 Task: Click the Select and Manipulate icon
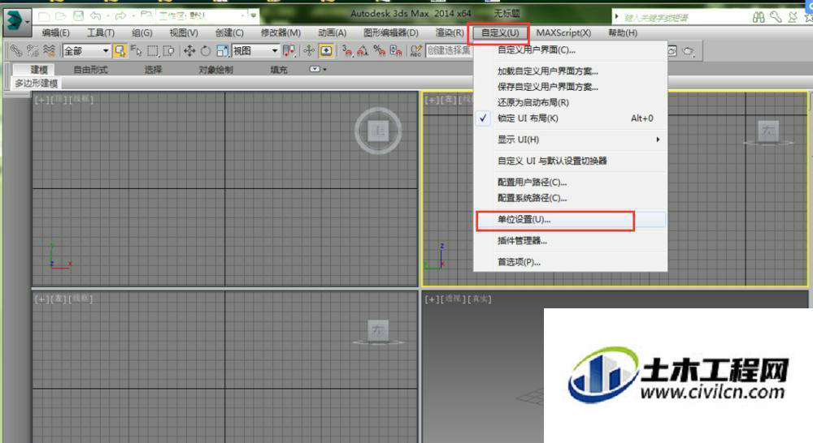point(309,51)
